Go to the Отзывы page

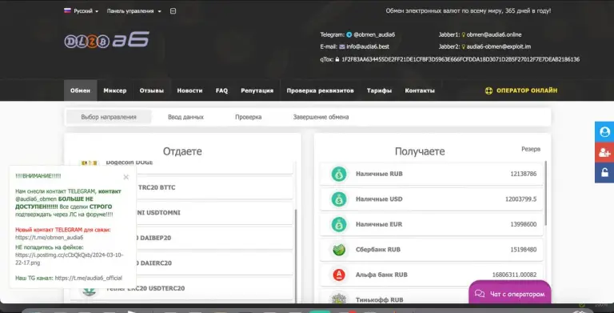pos(152,90)
